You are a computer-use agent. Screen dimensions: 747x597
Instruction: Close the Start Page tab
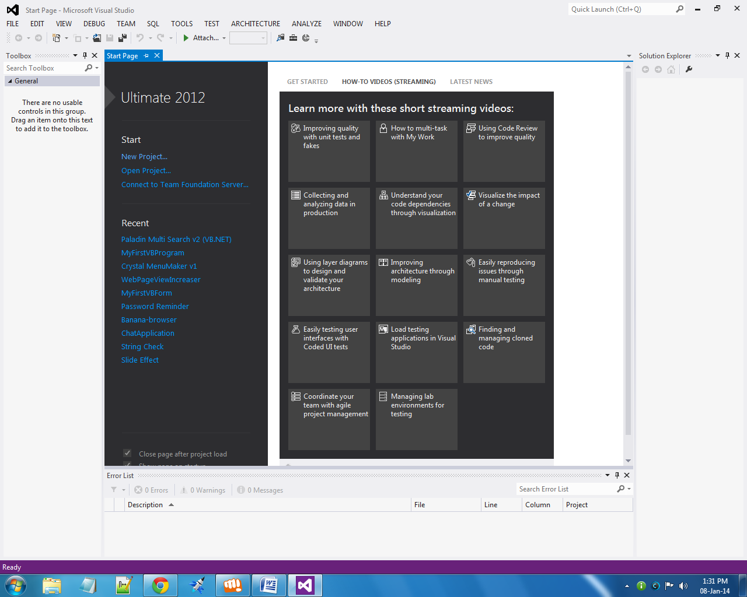point(156,56)
